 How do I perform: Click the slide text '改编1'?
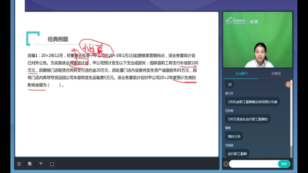(32, 55)
